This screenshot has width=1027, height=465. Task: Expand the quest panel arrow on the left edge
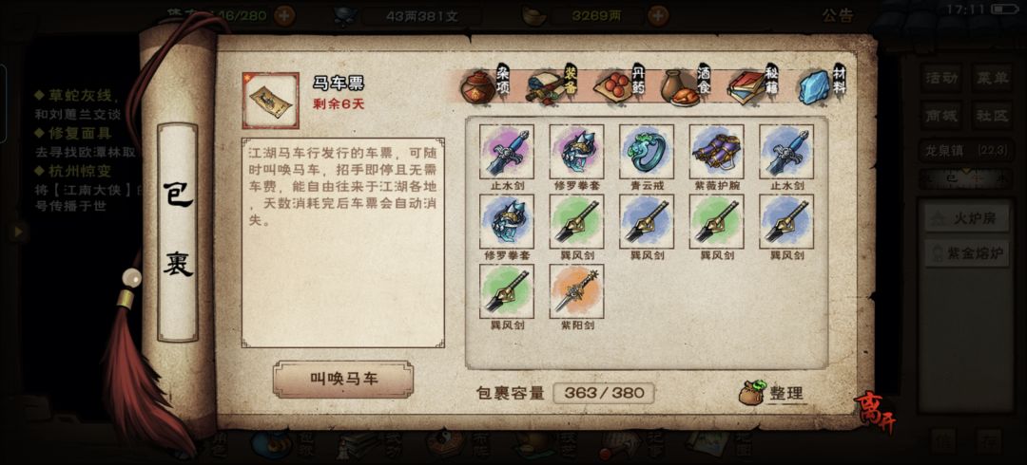[18, 232]
